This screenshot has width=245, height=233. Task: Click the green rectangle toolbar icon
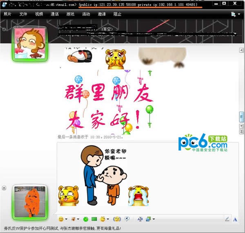(94, 219)
